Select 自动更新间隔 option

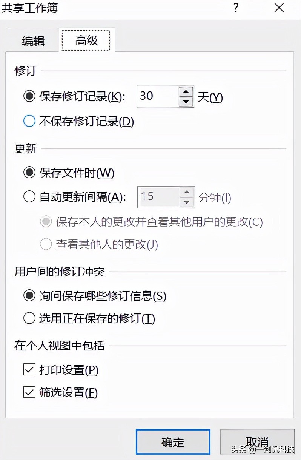click(x=29, y=197)
